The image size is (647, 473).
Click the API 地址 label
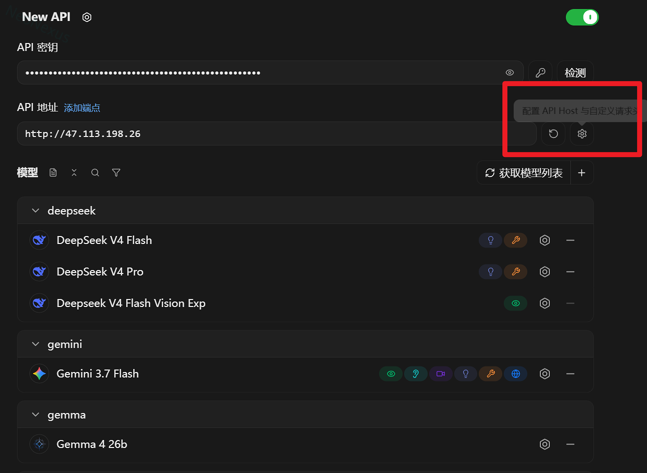[38, 107]
